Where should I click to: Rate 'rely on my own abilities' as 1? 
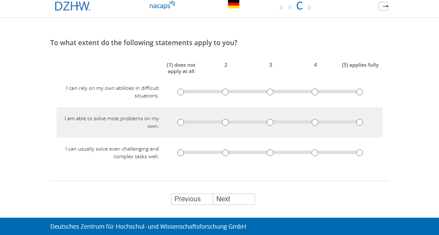click(x=181, y=92)
